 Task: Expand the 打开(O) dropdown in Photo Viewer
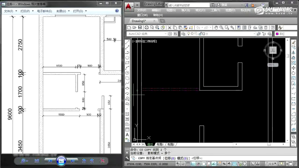point(80,11)
